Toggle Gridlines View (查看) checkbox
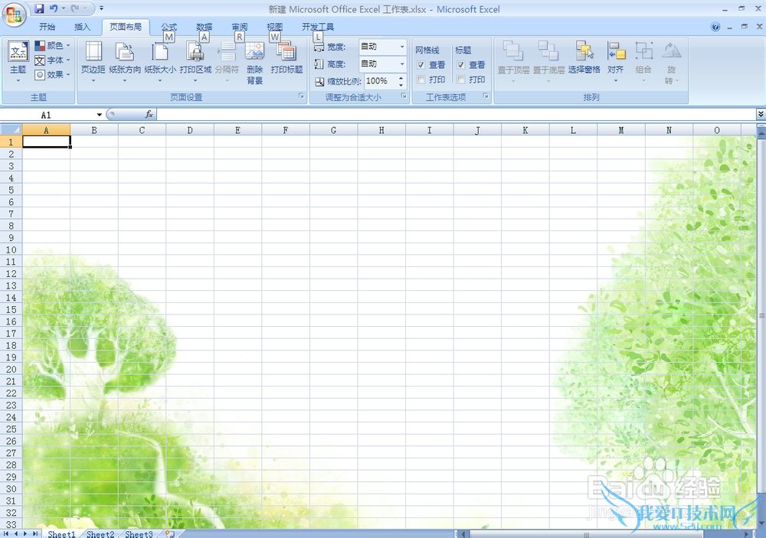The height and width of the screenshot is (538, 766). click(421, 65)
